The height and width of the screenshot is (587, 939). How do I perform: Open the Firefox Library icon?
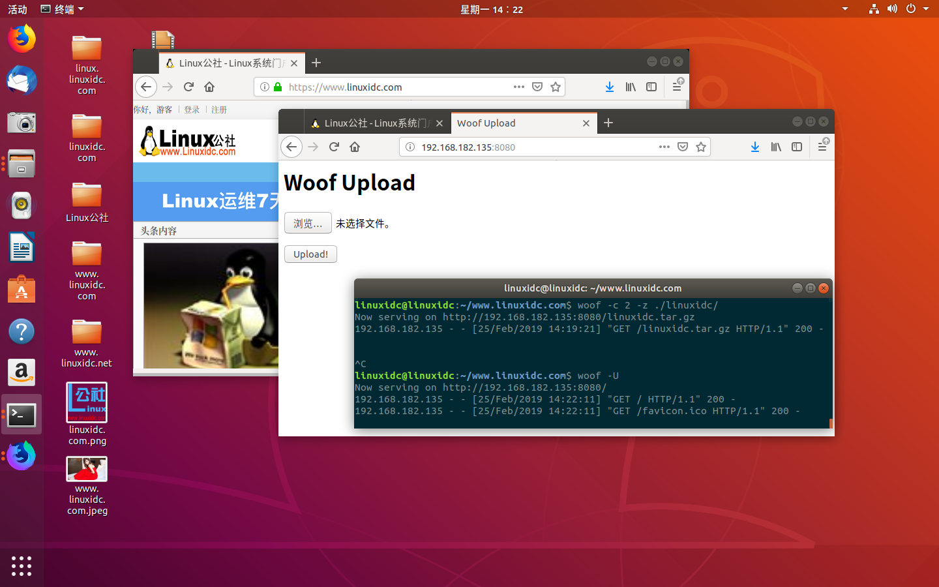776,147
